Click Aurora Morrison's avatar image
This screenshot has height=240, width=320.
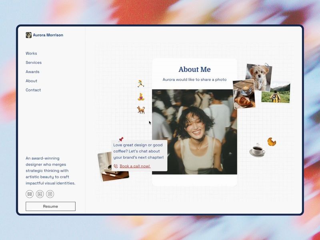(28, 35)
